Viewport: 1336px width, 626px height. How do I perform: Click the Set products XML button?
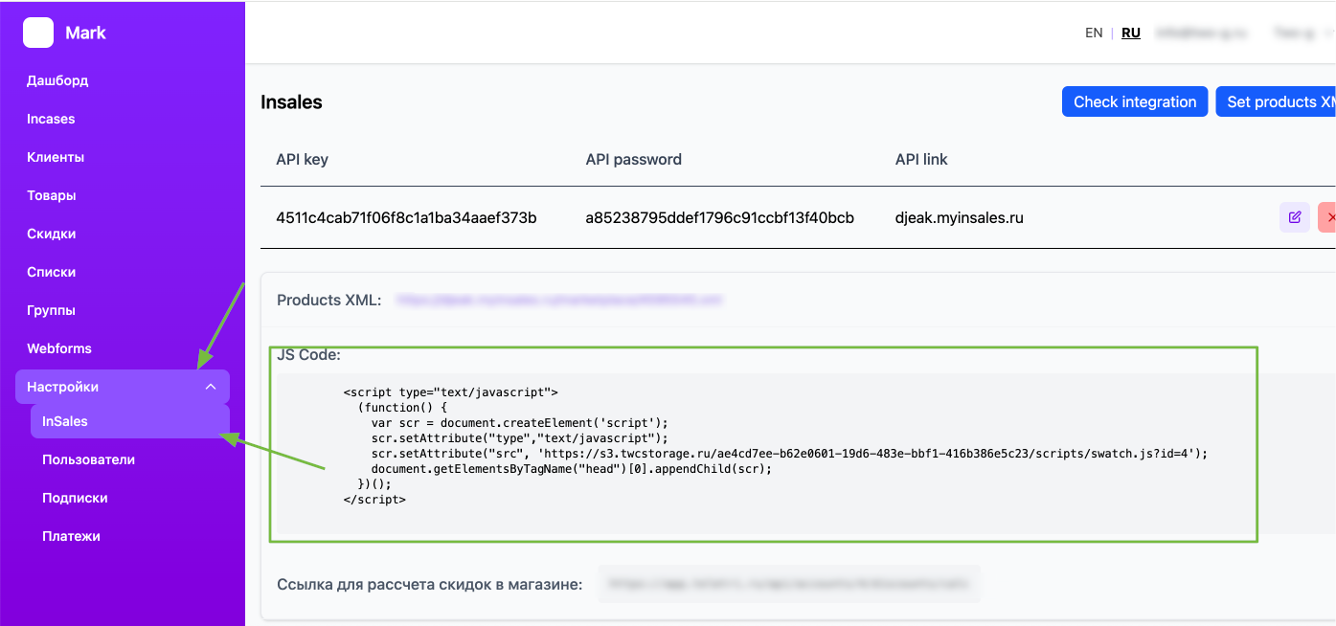[x=1278, y=101]
